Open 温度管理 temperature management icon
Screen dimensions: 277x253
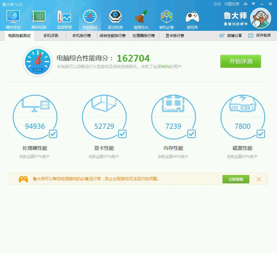64,16
